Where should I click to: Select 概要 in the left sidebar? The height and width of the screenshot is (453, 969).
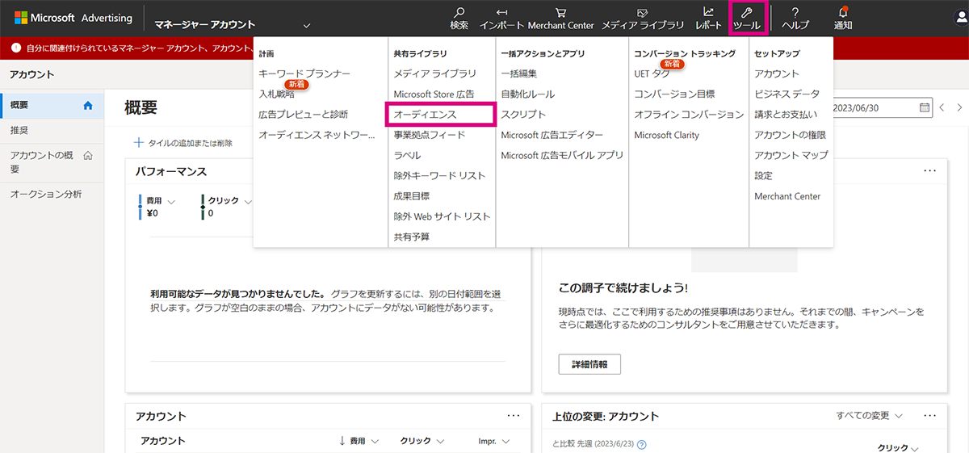pos(52,106)
